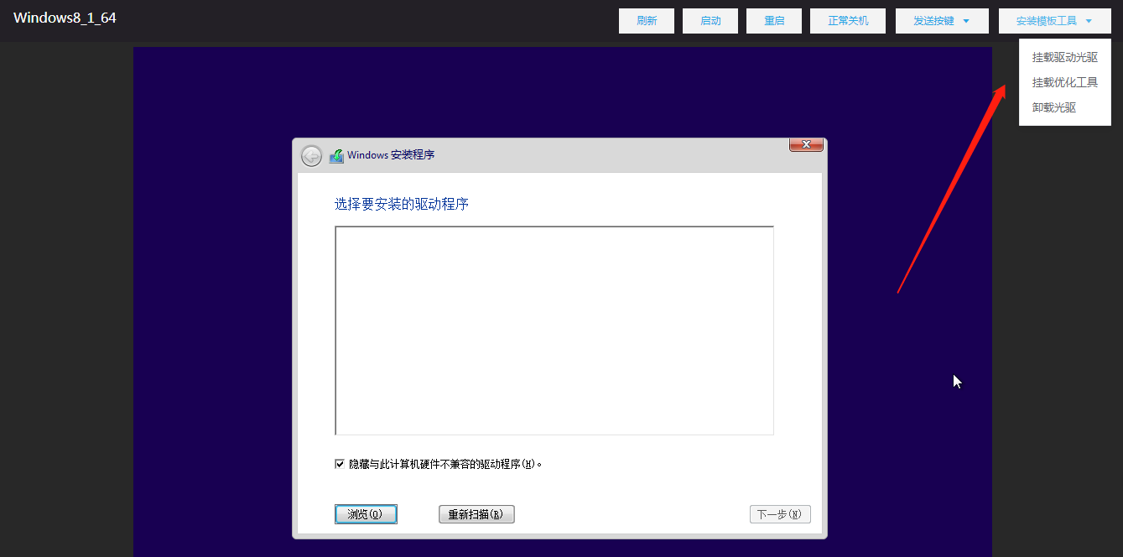
Task: Click the 正常关机 shutdown button
Action: point(848,21)
